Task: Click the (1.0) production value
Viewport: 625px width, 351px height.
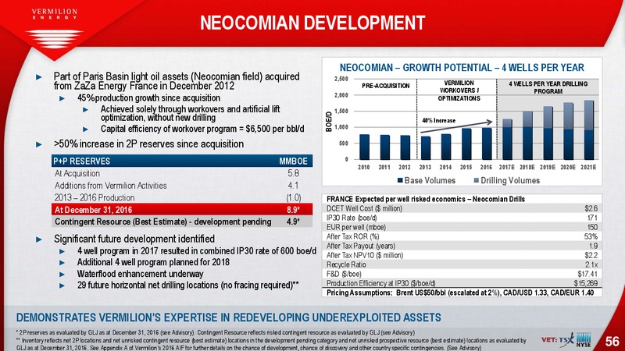Action: (294, 198)
